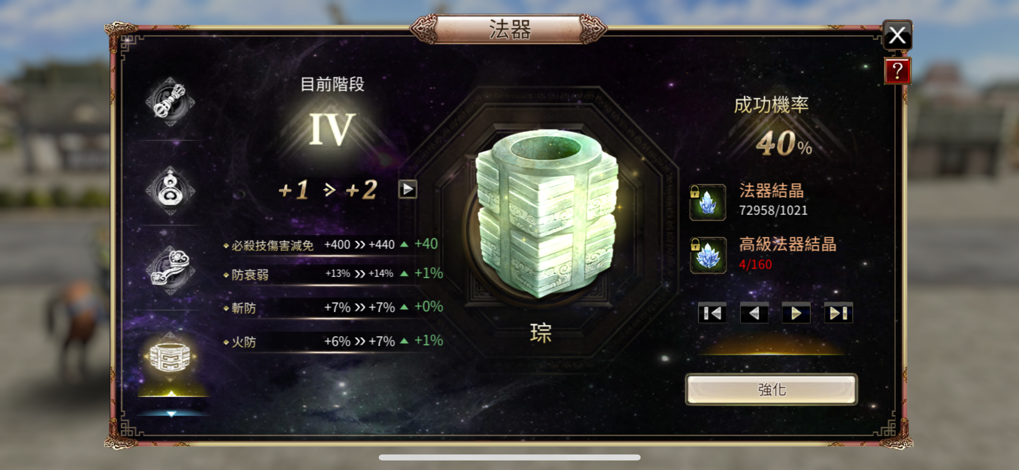The width and height of the screenshot is (1019, 470).
Task: Go to next enhancement stage
Action: (796, 313)
